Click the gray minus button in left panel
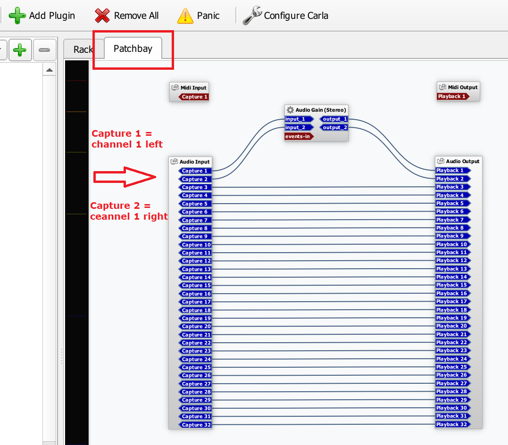Screen dimensions: 508x445 click(44, 50)
